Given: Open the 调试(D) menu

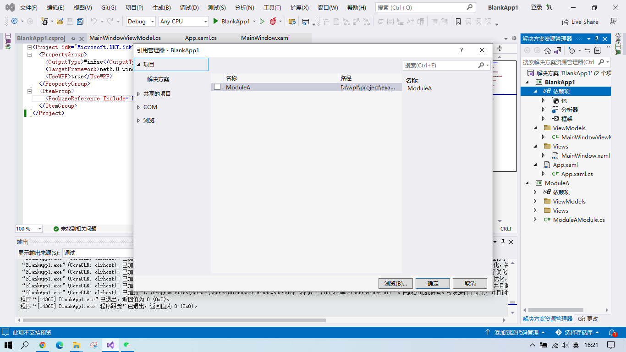Looking at the screenshot, I should coord(189,8).
